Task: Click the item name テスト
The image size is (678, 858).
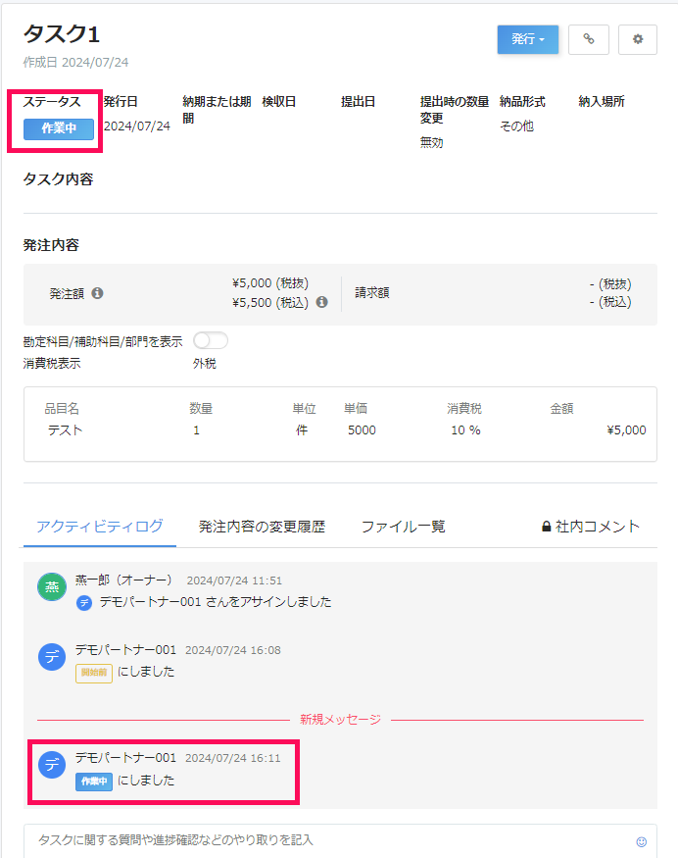Action: tap(65, 430)
